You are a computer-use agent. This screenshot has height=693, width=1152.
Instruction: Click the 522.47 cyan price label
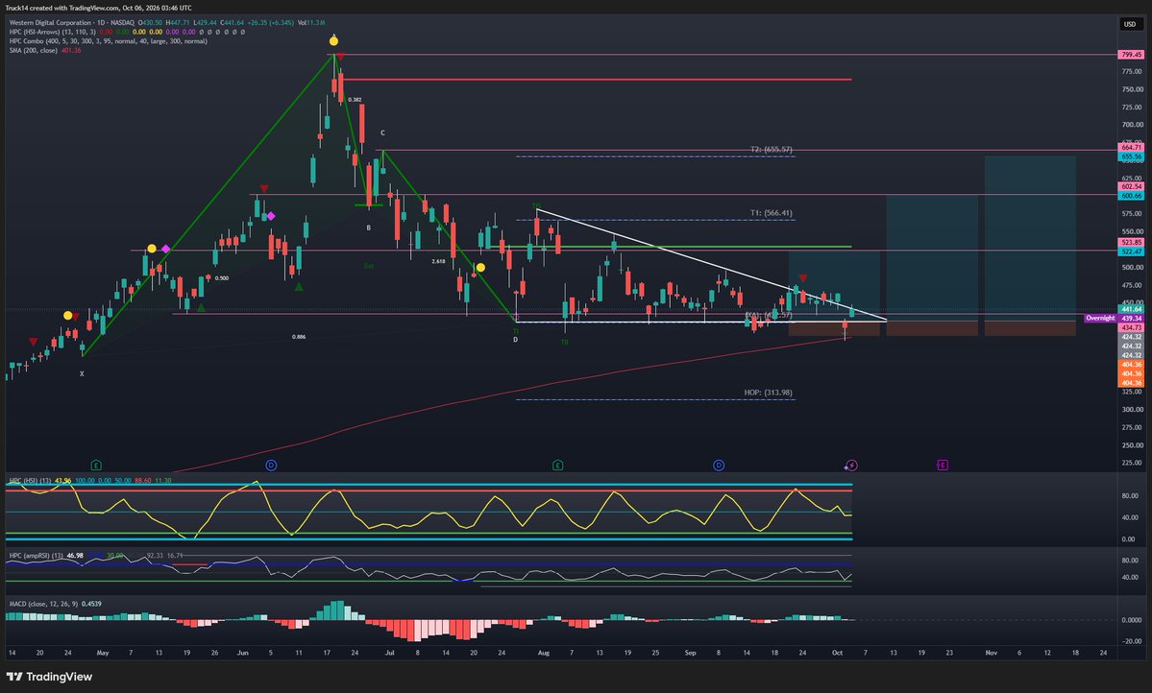point(1132,251)
